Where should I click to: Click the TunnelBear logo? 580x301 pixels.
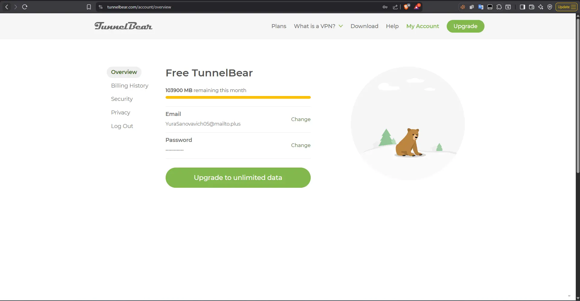pyautogui.click(x=123, y=26)
